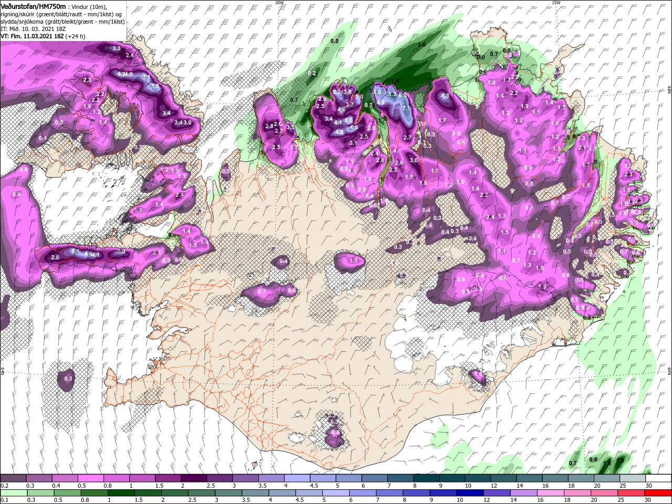The image size is (672, 504).
Task: Click the '15W' longitude label
Action: (556, 3)
